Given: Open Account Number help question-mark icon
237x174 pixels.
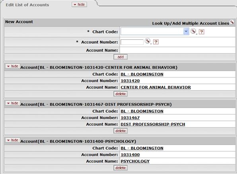Looking at the screenshot, I should 156,42.
